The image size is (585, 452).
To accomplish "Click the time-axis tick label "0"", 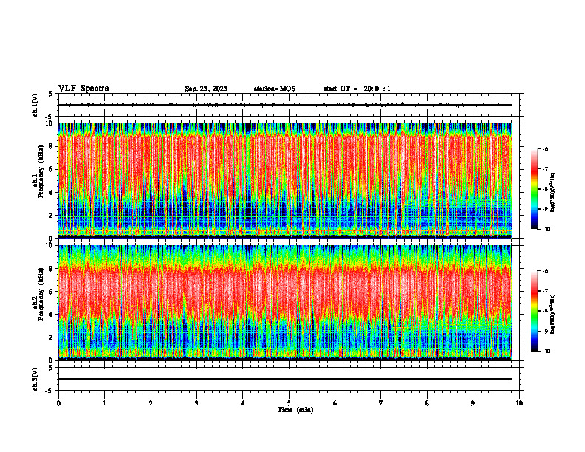I will pyautogui.click(x=58, y=403).
